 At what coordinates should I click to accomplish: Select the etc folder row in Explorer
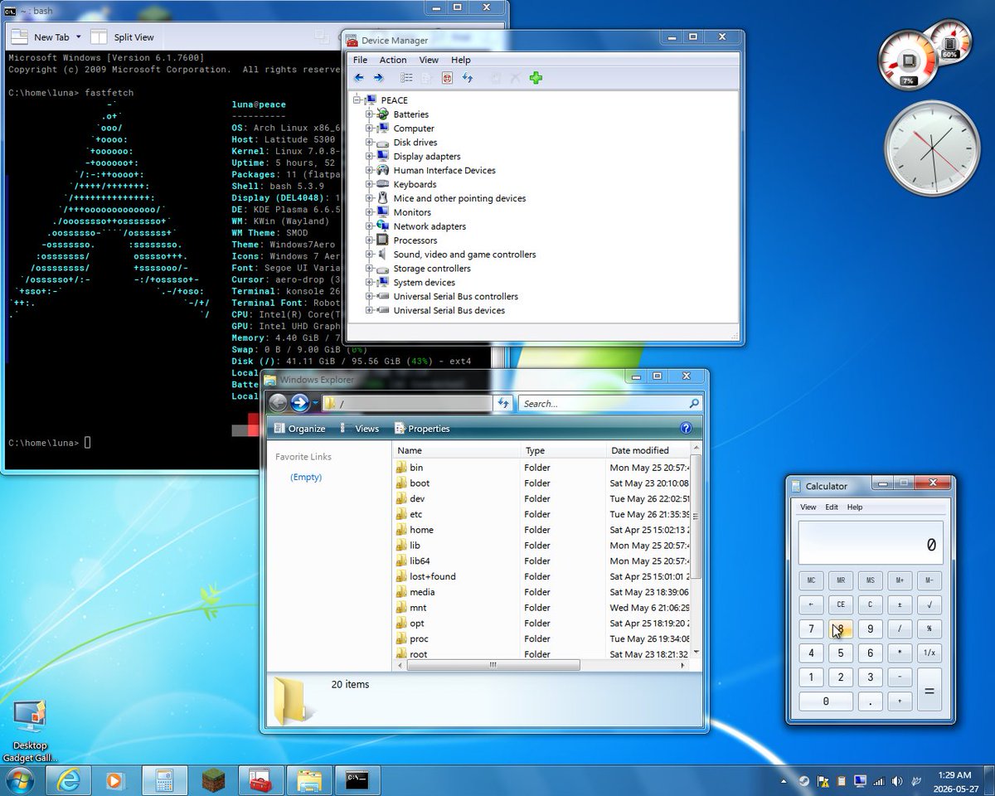point(541,514)
